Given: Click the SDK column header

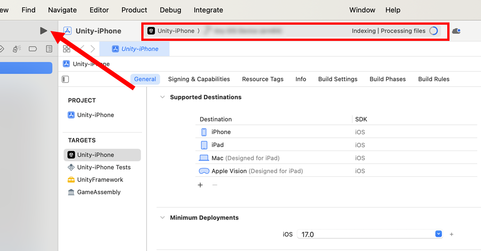Looking at the screenshot, I should (x=361, y=119).
